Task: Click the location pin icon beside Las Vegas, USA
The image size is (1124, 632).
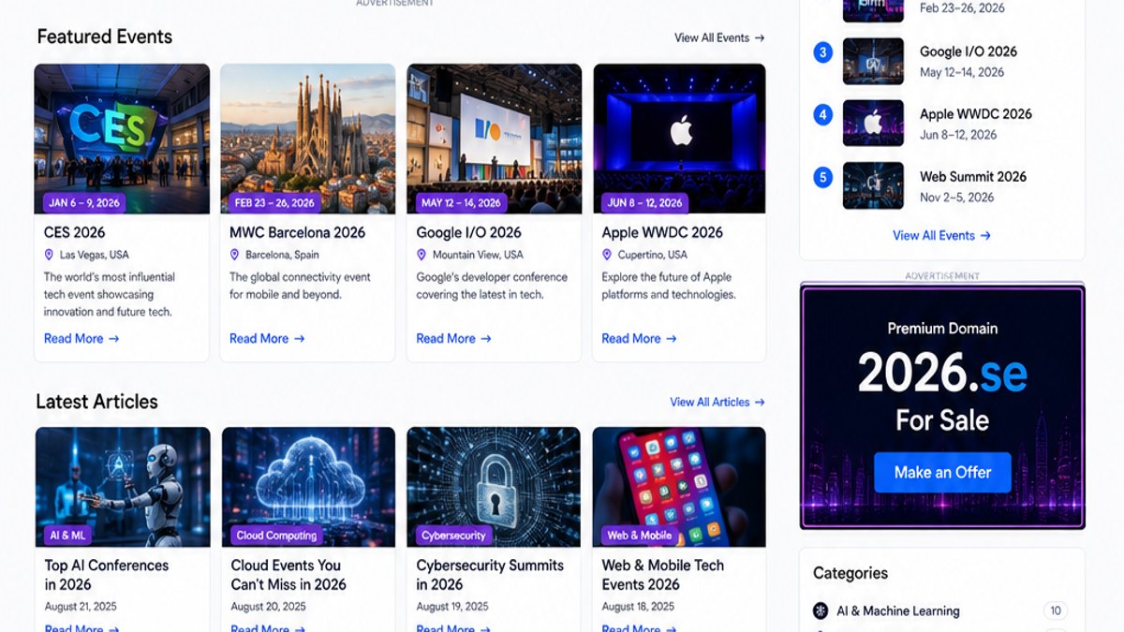Action: point(49,255)
